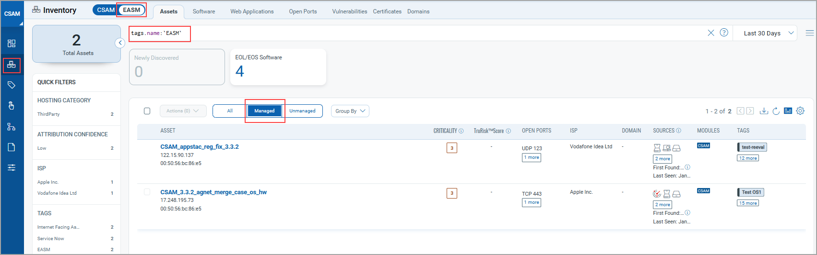Viewport: 817px width, 255px height.
Task: Open the Actions (0) dropdown
Action: (x=183, y=111)
